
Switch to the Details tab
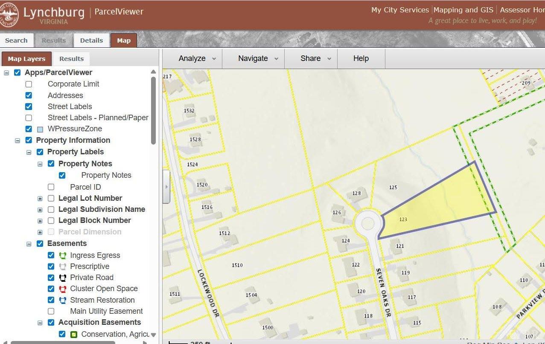click(x=91, y=40)
